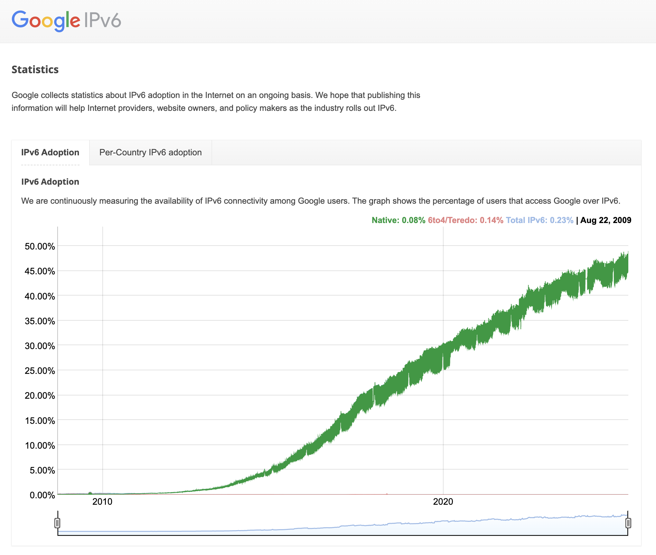656x555 pixels.
Task: Click the Google logo in header
Action: 46,21
